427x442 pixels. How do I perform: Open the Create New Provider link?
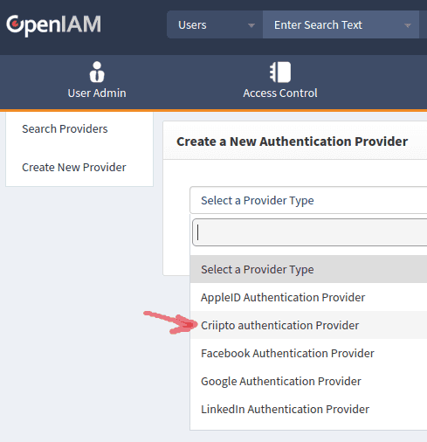(74, 167)
